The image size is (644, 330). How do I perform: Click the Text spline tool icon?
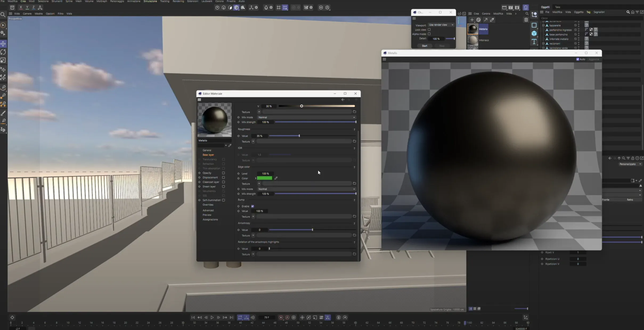534,42
